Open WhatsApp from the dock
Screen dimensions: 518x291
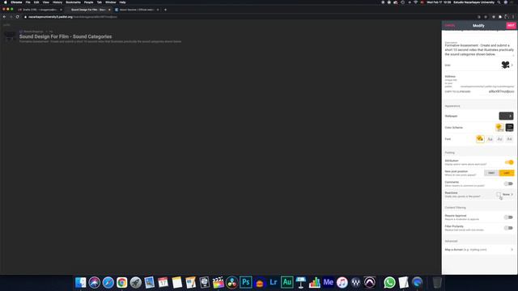click(389, 282)
